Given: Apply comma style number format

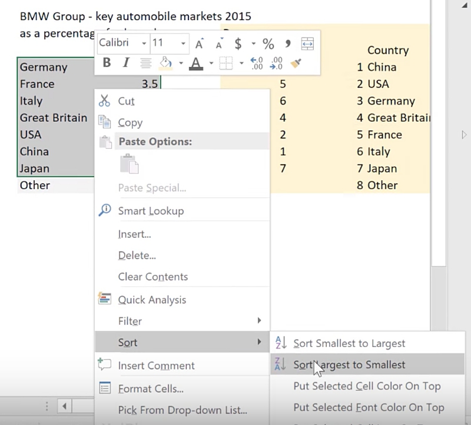Looking at the screenshot, I should pyautogui.click(x=288, y=44).
